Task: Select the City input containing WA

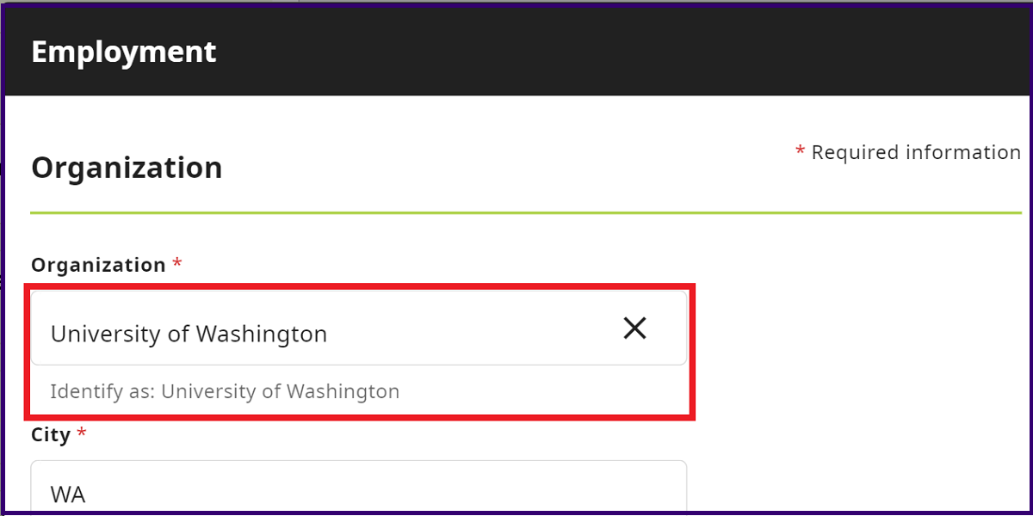Action: [359, 487]
